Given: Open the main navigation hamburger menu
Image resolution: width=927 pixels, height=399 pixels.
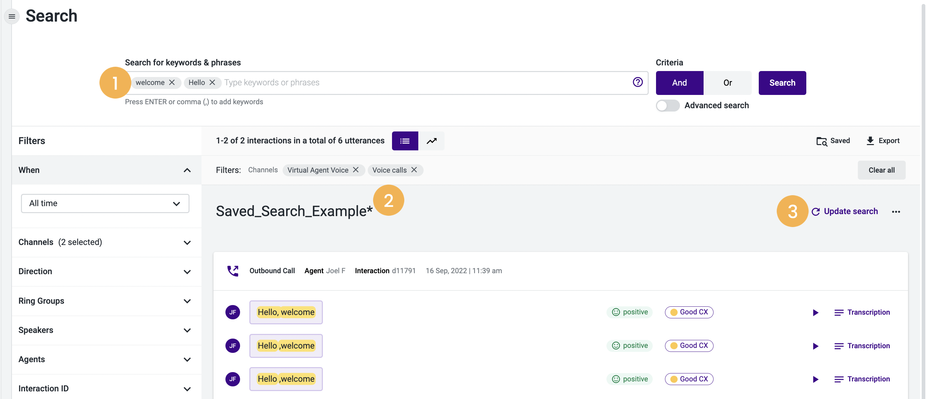Looking at the screenshot, I should pos(12,16).
